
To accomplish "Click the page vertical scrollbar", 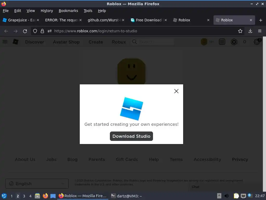I will coord(264,114).
